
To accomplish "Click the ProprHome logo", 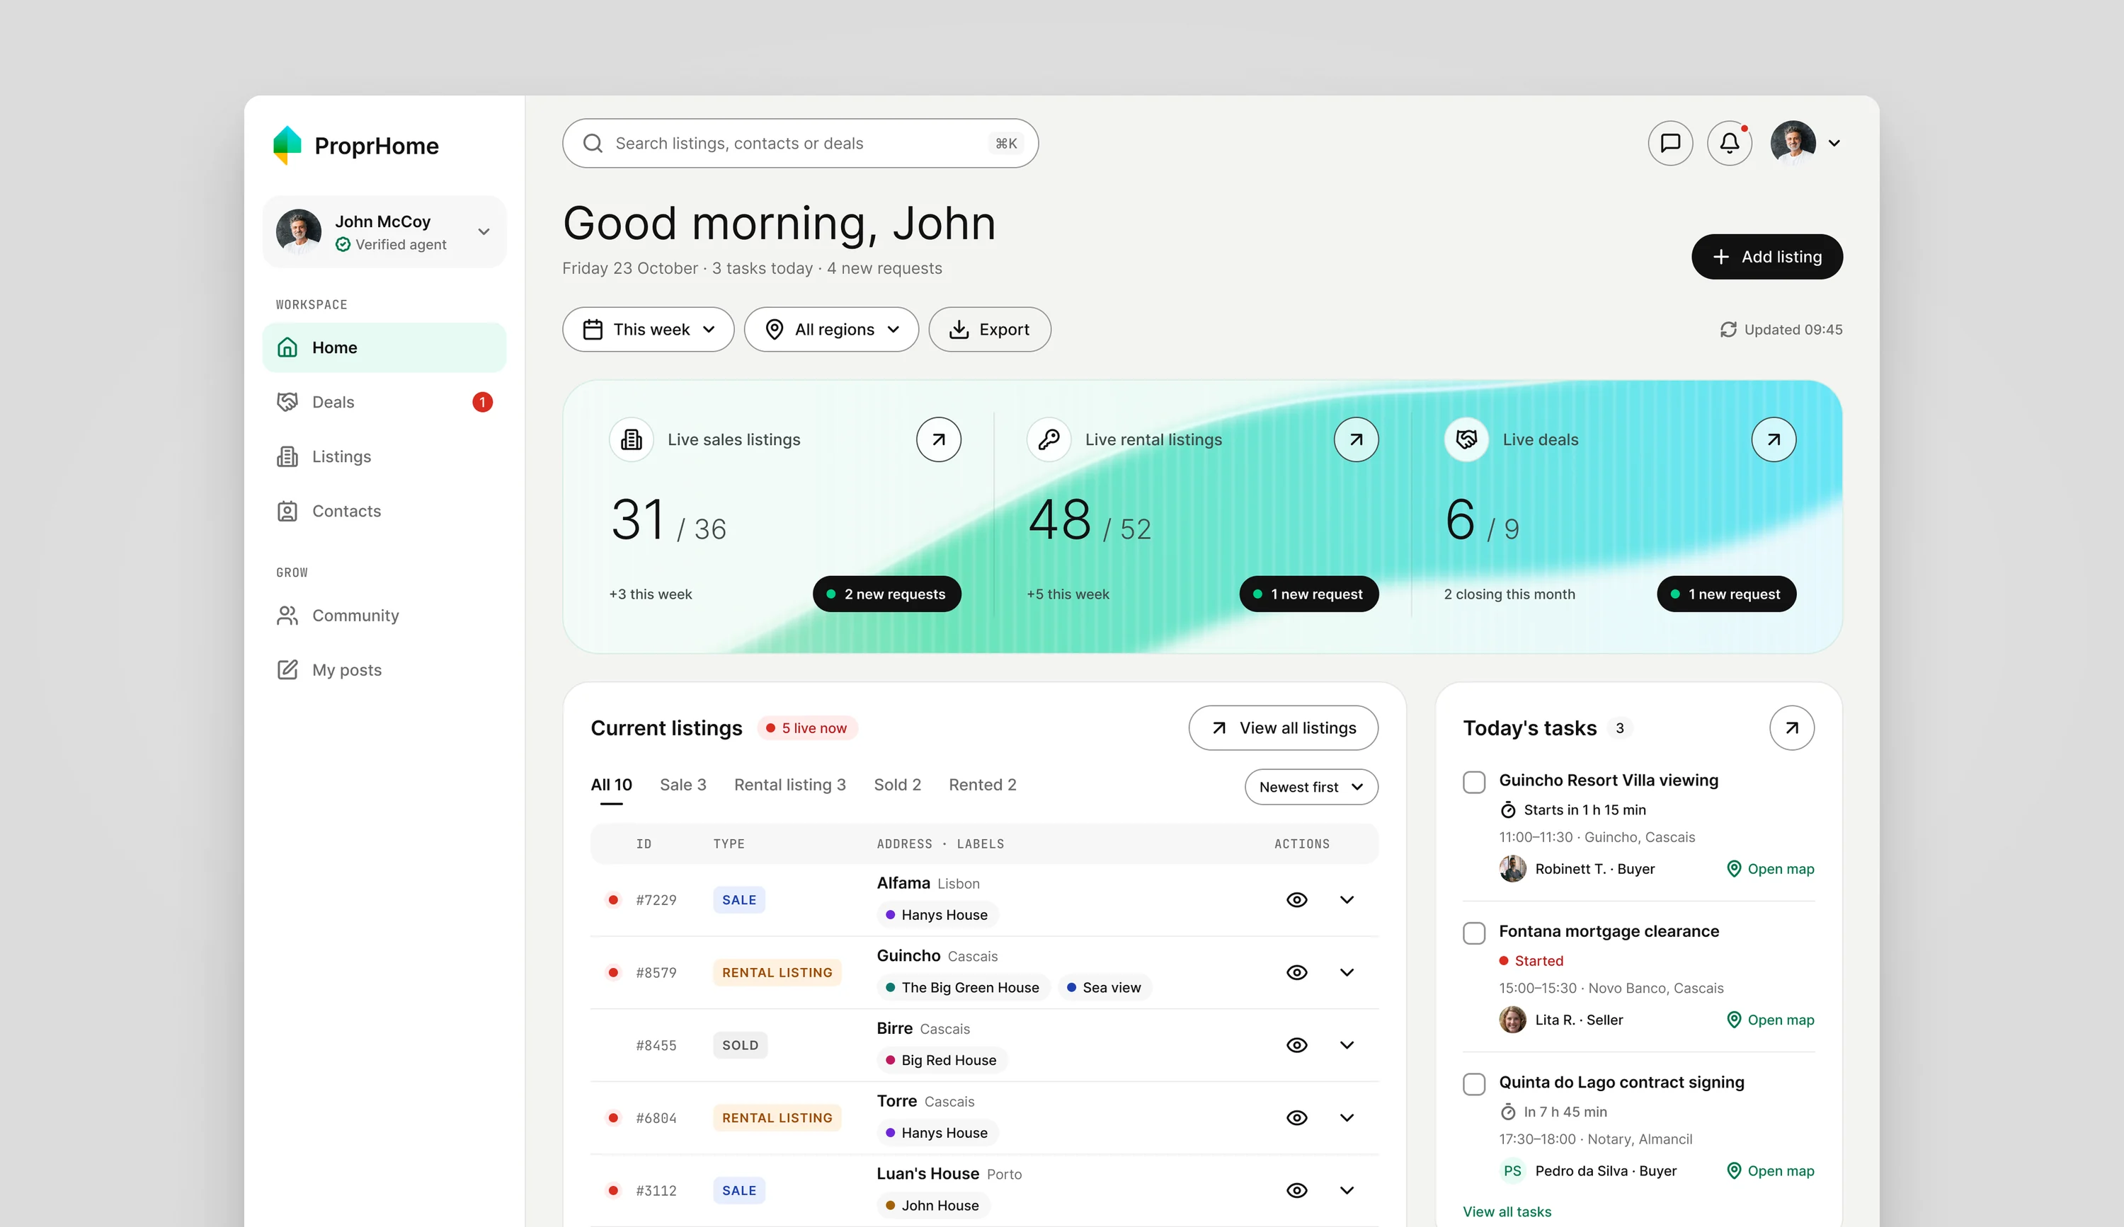I will point(355,146).
